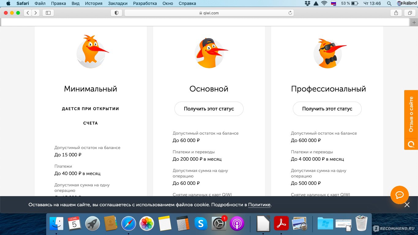Follow the Политике link in the cookie notice
Viewport: 418px width, 235px height.
[x=259, y=205]
